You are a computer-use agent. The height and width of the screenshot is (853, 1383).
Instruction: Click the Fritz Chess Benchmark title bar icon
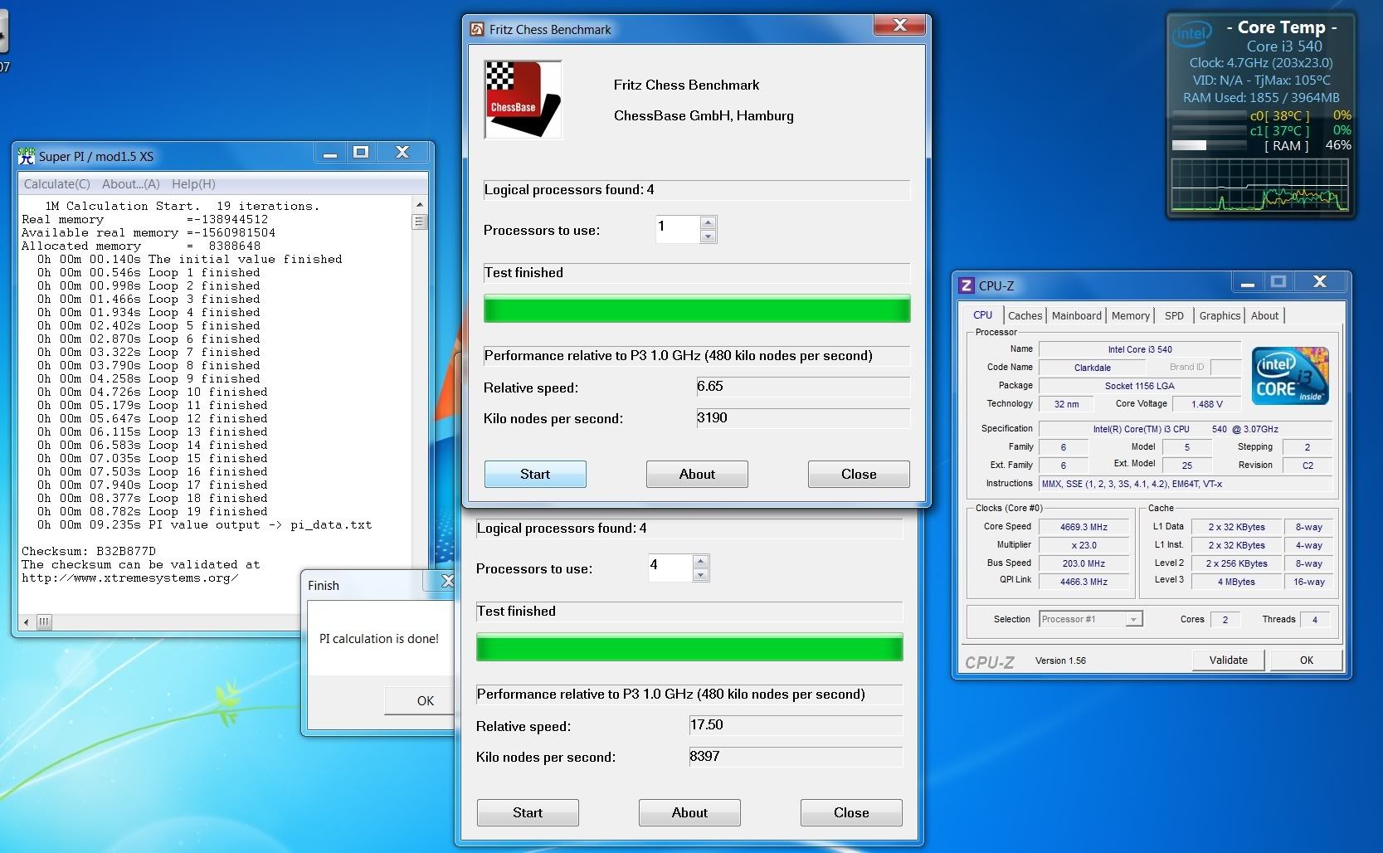pyautogui.click(x=477, y=29)
